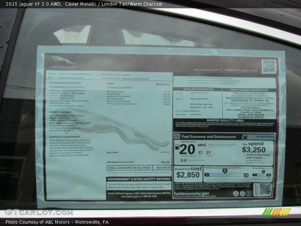Viewport: 301px width, 226px height.
Task: Click the 'Smog Rating' label
Action: (258, 168)
